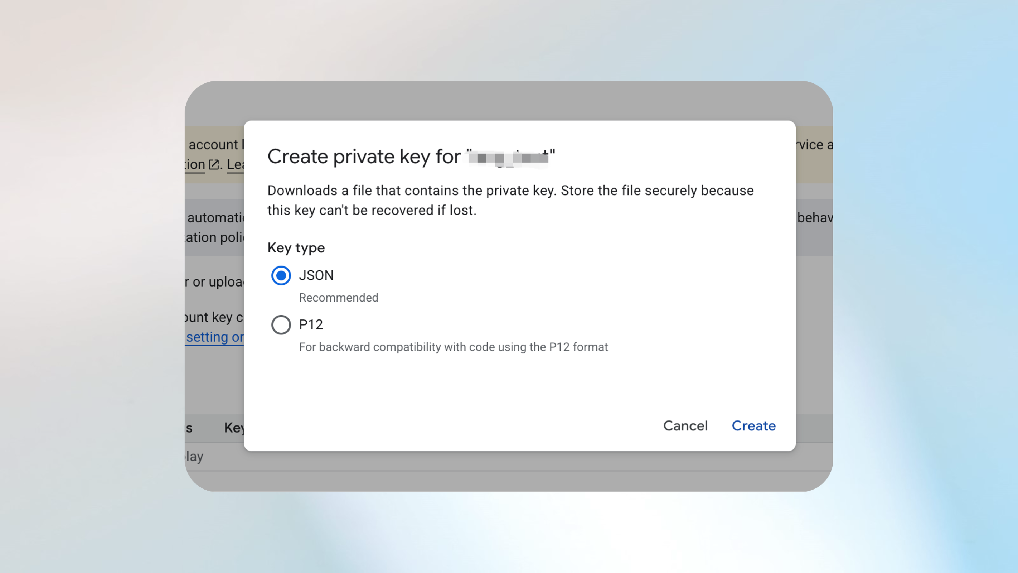This screenshot has width=1018, height=573.
Task: Click the underlined 'tion' documentation link
Action: pos(194,164)
